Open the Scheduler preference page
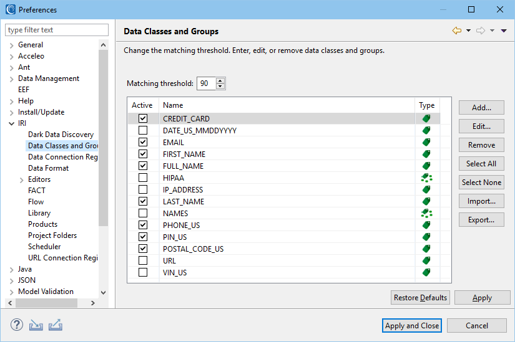Viewport: 515px width, 342px height. [44, 247]
